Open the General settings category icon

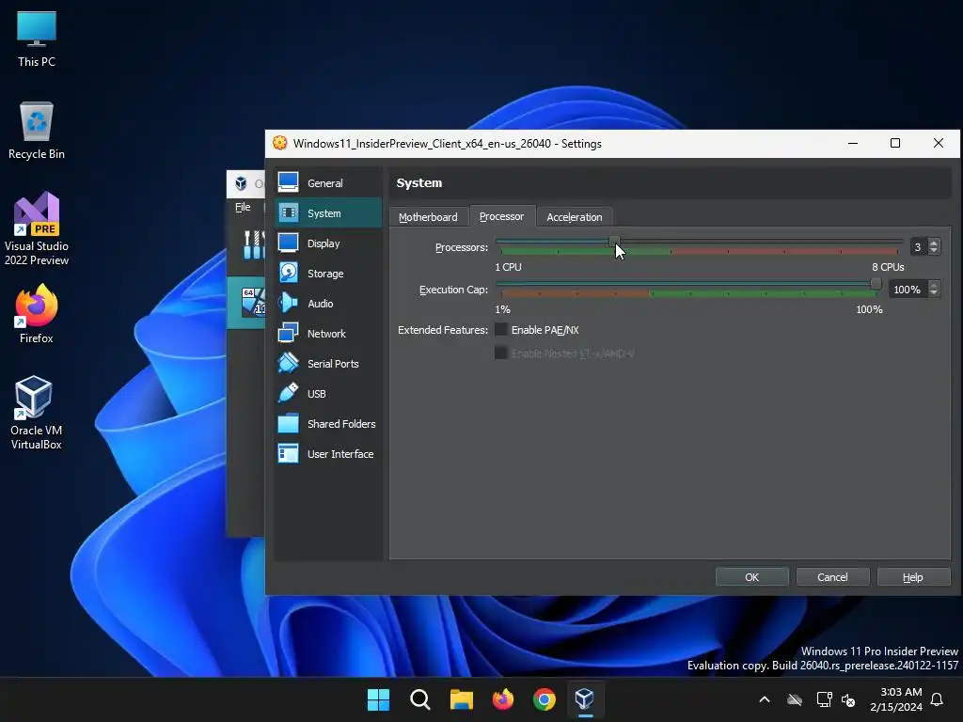[x=288, y=182]
